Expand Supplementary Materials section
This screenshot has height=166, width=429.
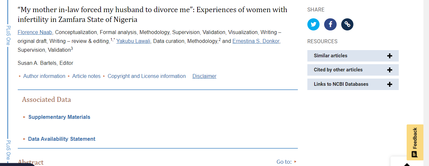pyautogui.click(x=59, y=117)
